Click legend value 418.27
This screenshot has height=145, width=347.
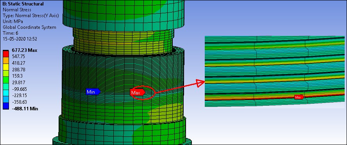18,63
